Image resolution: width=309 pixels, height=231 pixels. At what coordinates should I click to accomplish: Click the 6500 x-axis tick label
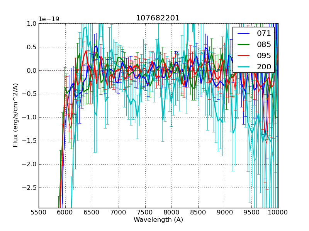(x=92, y=212)
